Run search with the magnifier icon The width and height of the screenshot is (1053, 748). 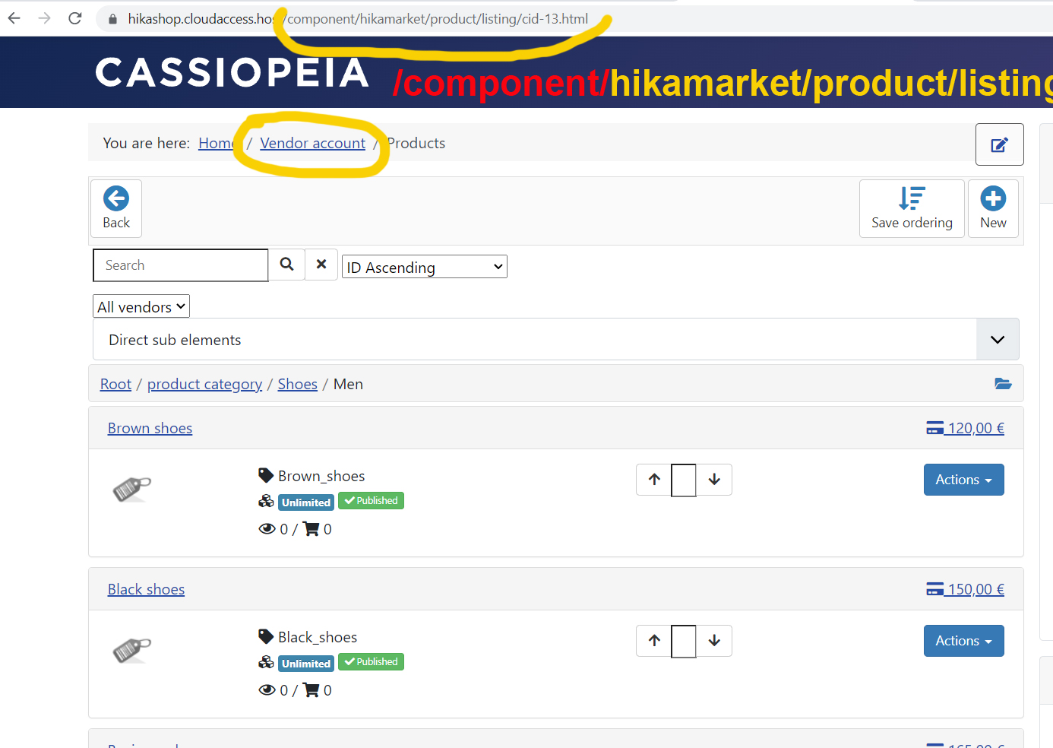coord(286,265)
